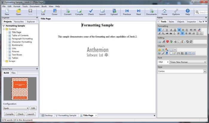209x123 pixels.
Task: Select Paragraph Formatting in the project tree
Action: 22,39
